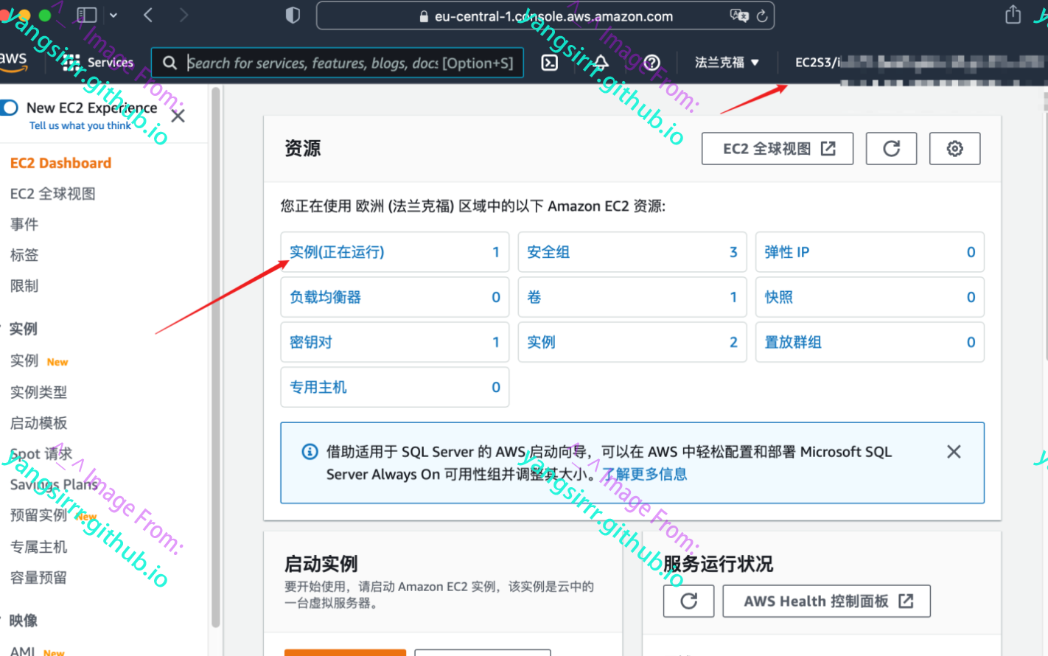Click the 3 count beside 安全组

(x=733, y=252)
